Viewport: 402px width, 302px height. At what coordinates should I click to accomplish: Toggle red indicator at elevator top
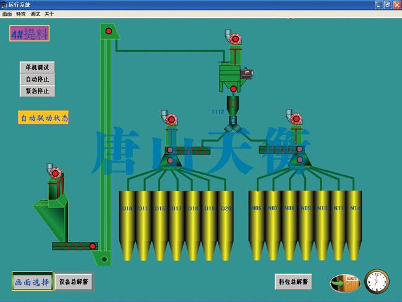pos(109,31)
